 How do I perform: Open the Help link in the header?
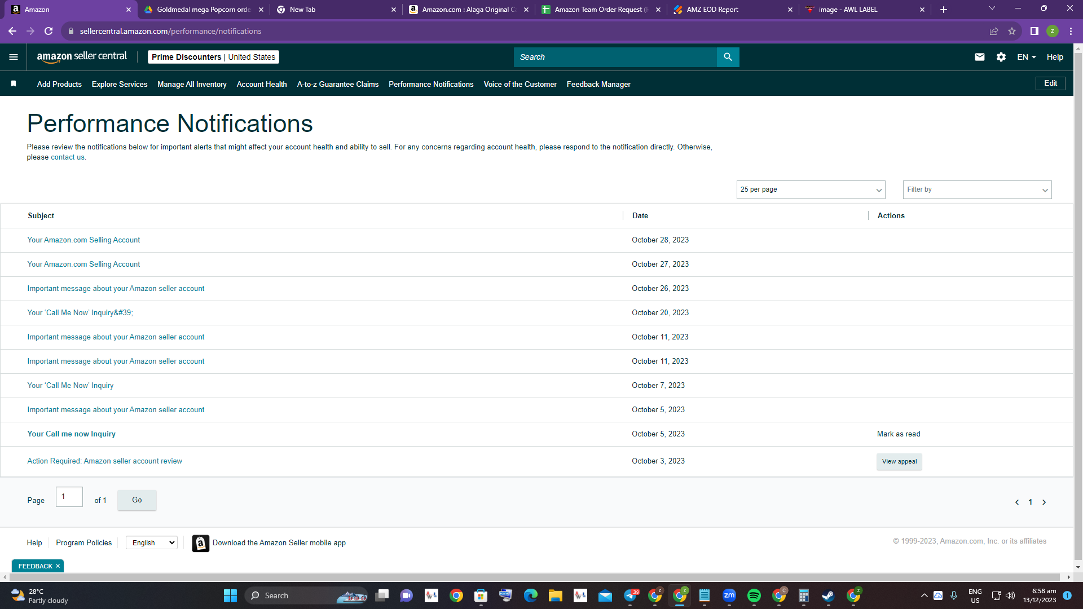(1055, 57)
